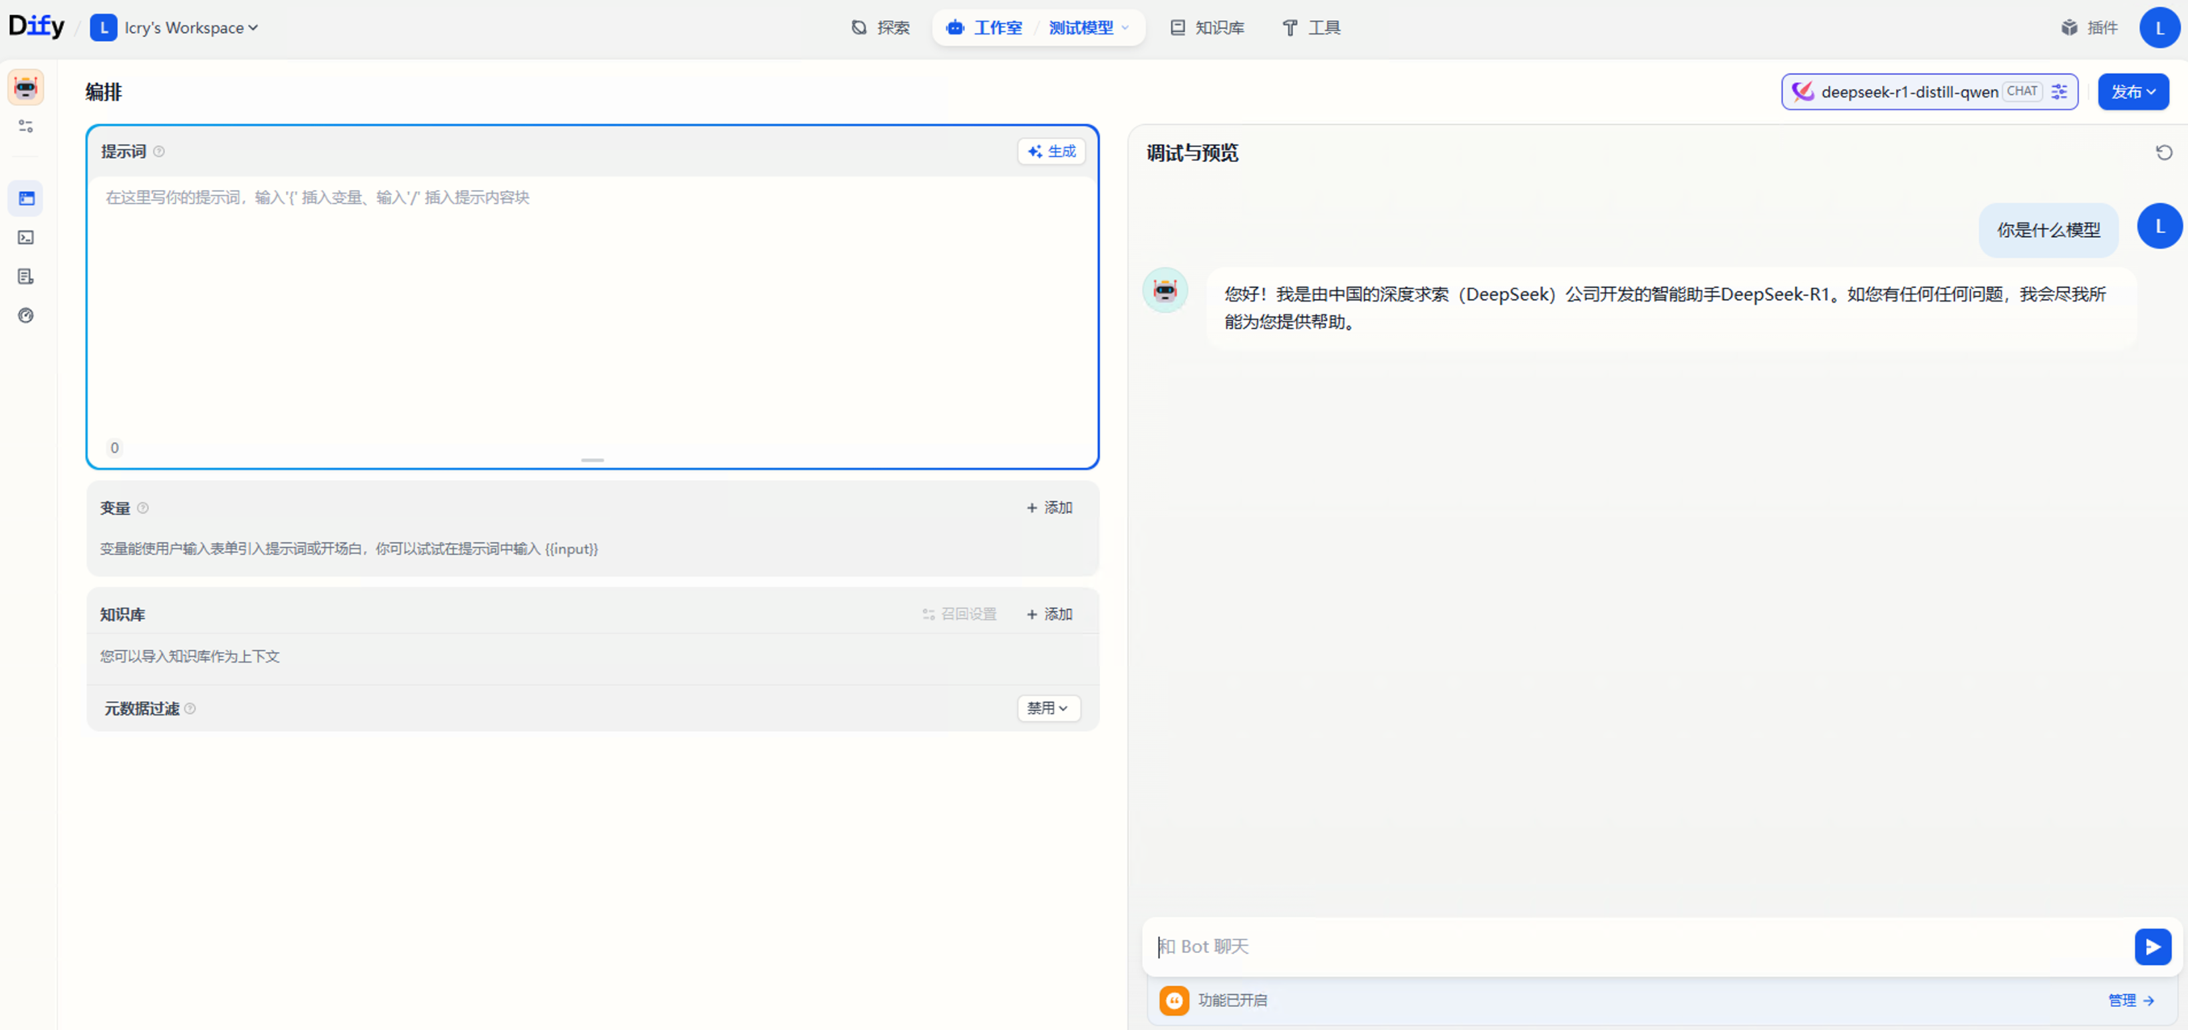Open the sidebar settings icon below the robot avatar
The image size is (2188, 1030).
(x=25, y=126)
